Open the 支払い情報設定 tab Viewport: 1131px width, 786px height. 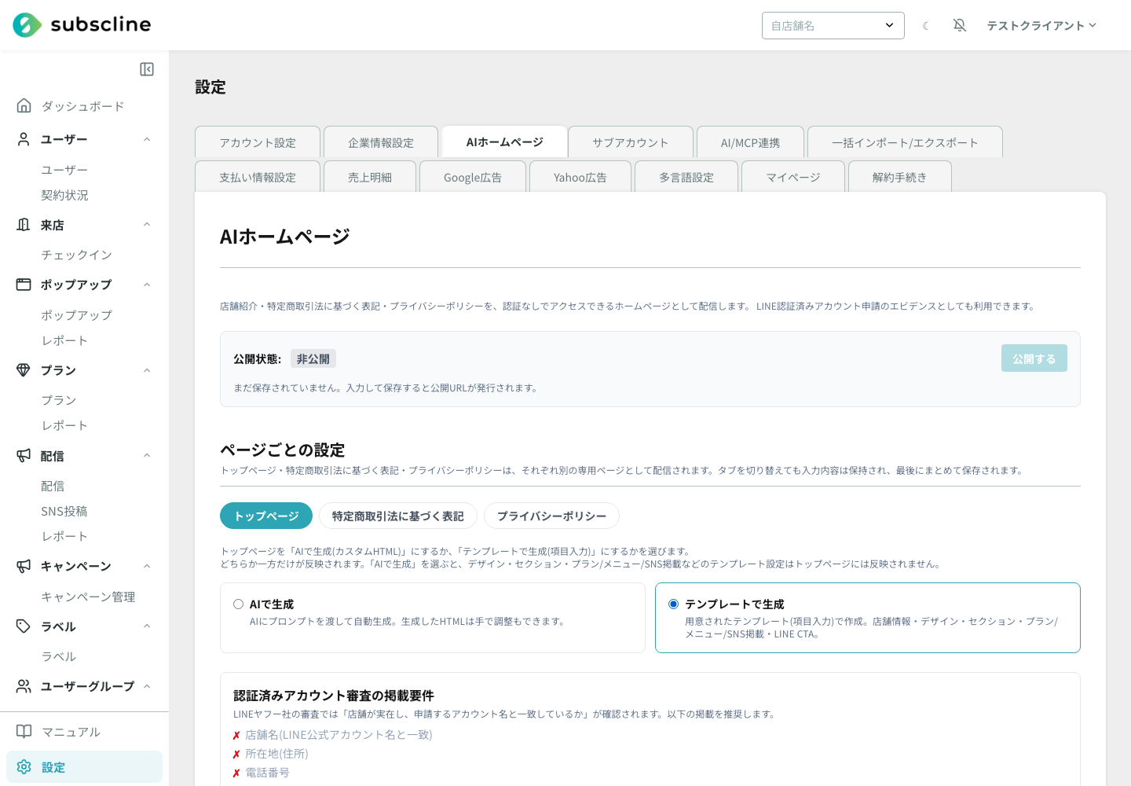[258, 177]
